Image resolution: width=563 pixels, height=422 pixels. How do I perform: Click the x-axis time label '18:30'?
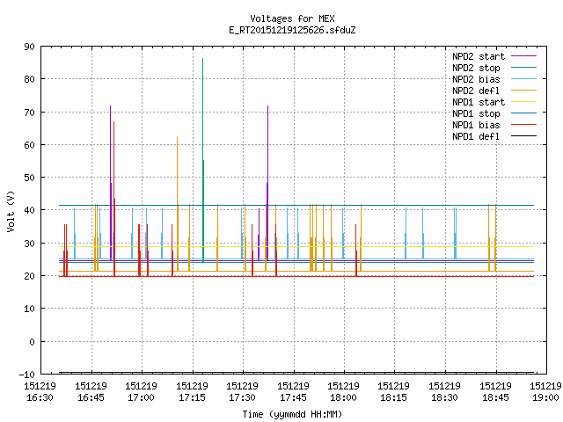click(x=445, y=397)
